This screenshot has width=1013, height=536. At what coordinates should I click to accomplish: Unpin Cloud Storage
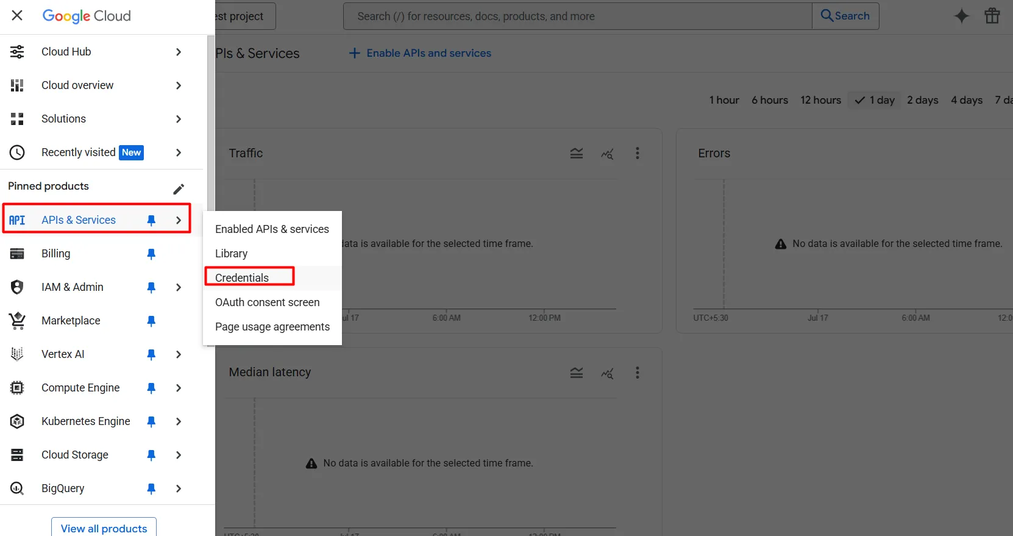coord(151,455)
